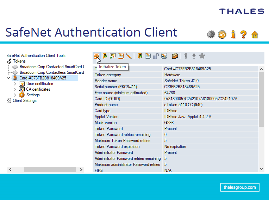Click the grey key toolbar icon
This screenshot has width=269, height=200.
tap(186, 56)
